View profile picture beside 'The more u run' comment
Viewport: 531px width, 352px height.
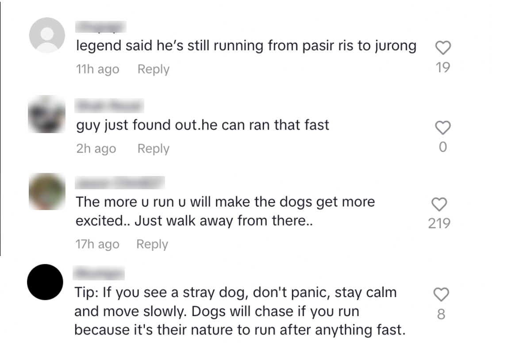[47, 191]
